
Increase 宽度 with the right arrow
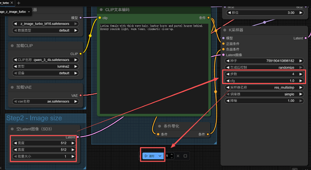(x=73, y=143)
